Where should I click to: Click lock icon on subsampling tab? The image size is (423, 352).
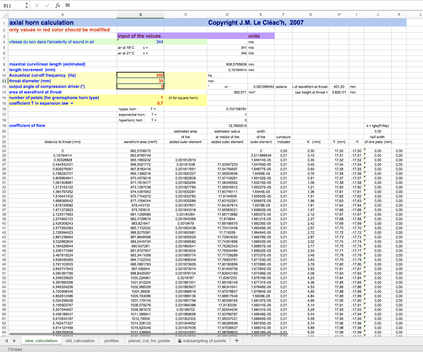coord(180,341)
